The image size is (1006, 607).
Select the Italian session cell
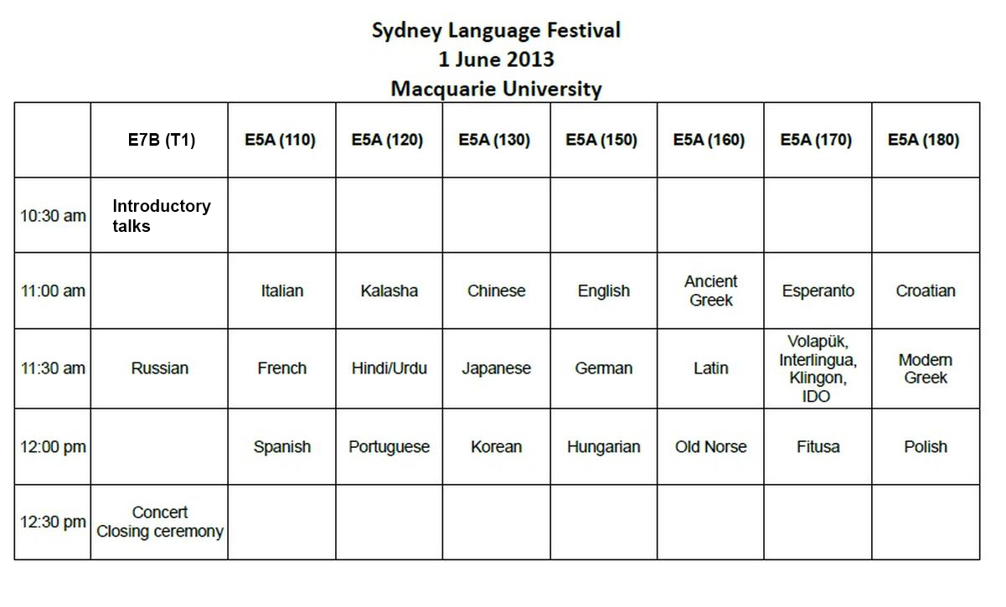(281, 291)
